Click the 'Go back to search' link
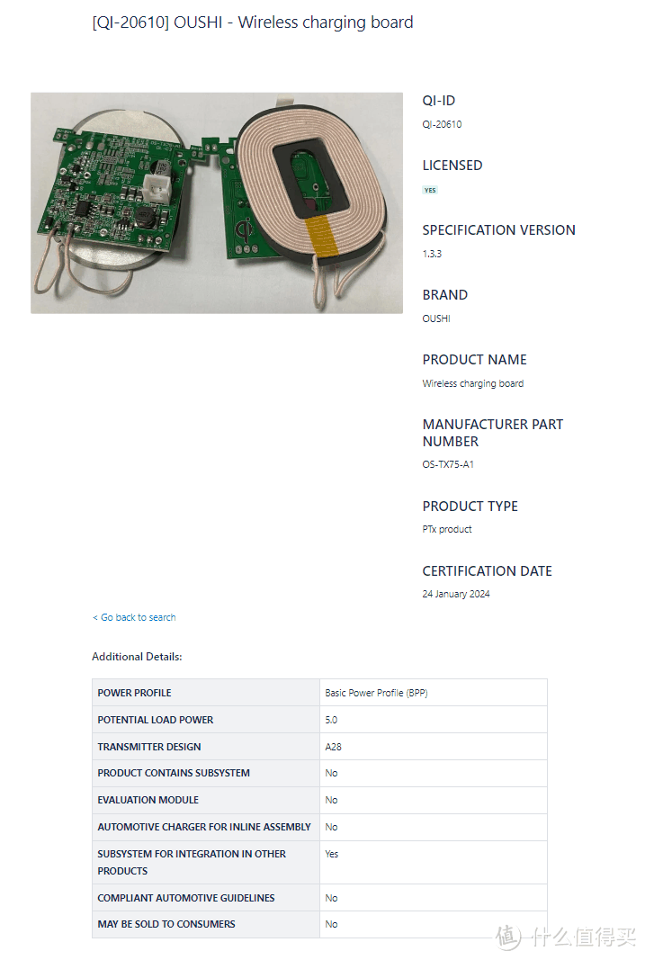645x960 pixels. click(x=134, y=617)
